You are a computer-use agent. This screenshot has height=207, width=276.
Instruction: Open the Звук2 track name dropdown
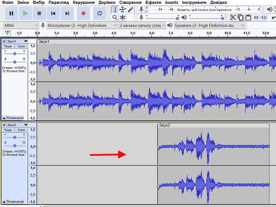tap(17, 125)
